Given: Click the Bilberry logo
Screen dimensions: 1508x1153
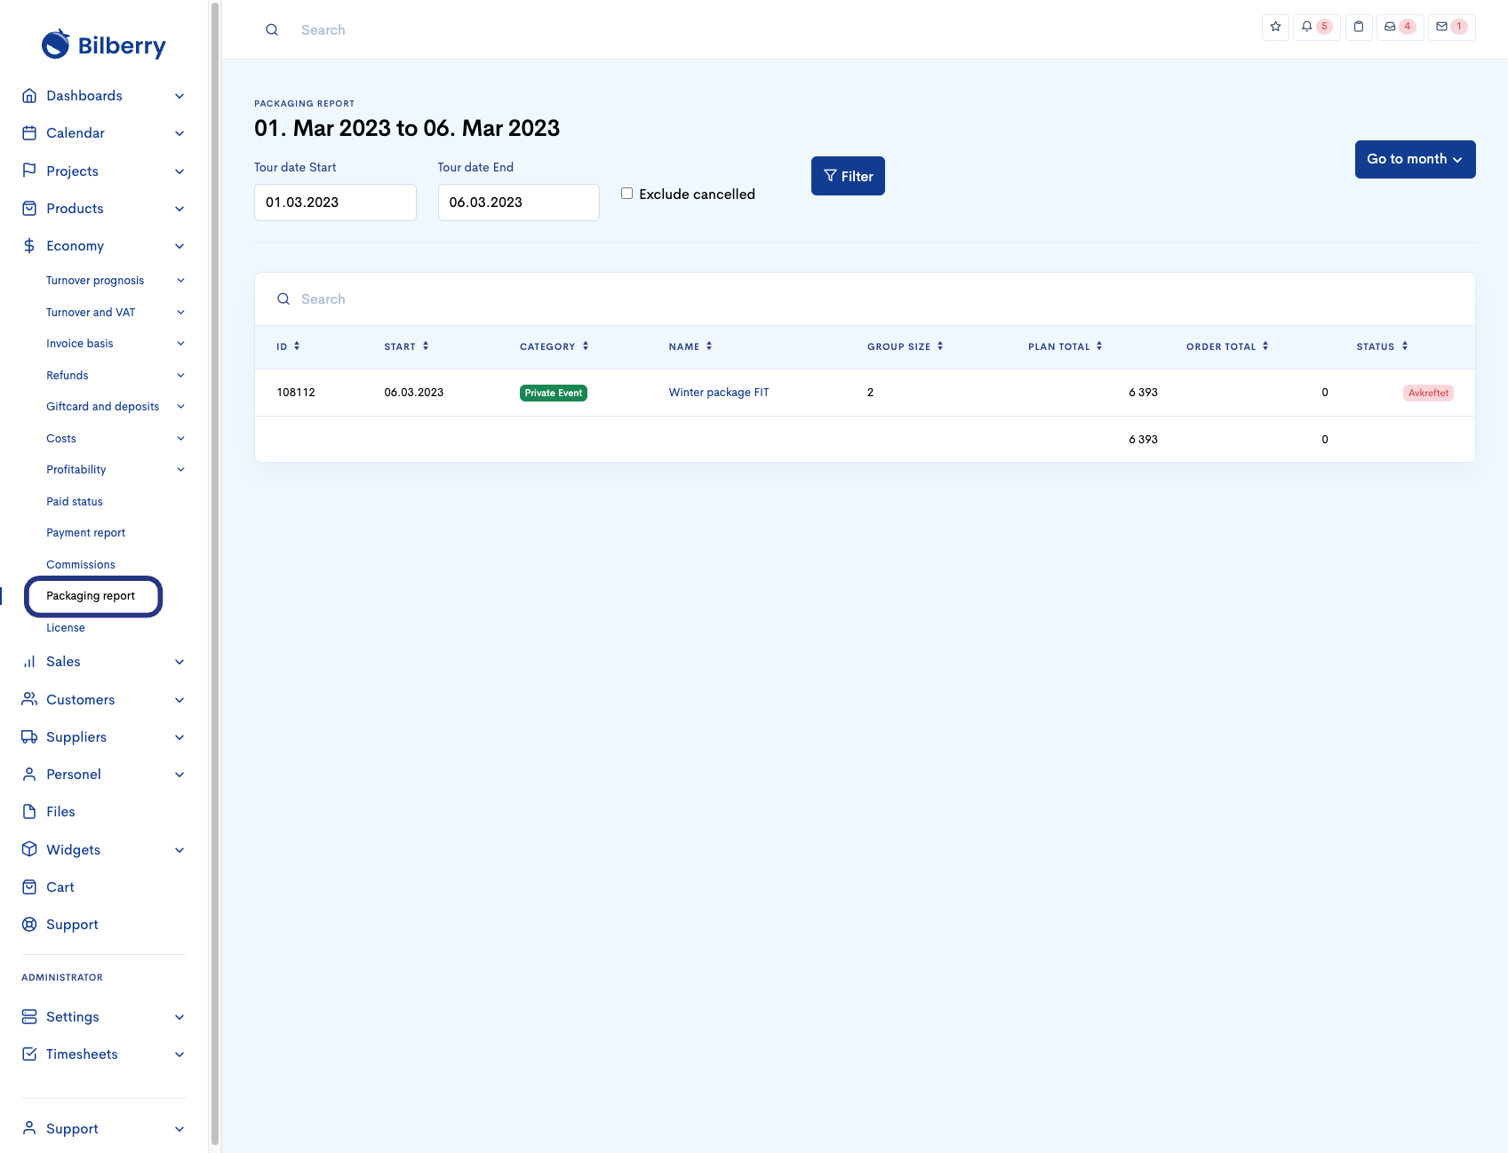Looking at the screenshot, I should (x=104, y=44).
